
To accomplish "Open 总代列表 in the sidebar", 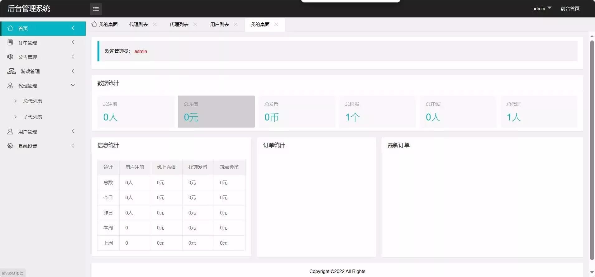I will coord(32,101).
